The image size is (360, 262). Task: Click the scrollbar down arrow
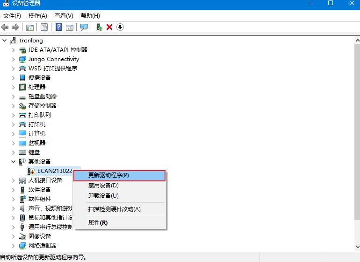(x=357, y=247)
